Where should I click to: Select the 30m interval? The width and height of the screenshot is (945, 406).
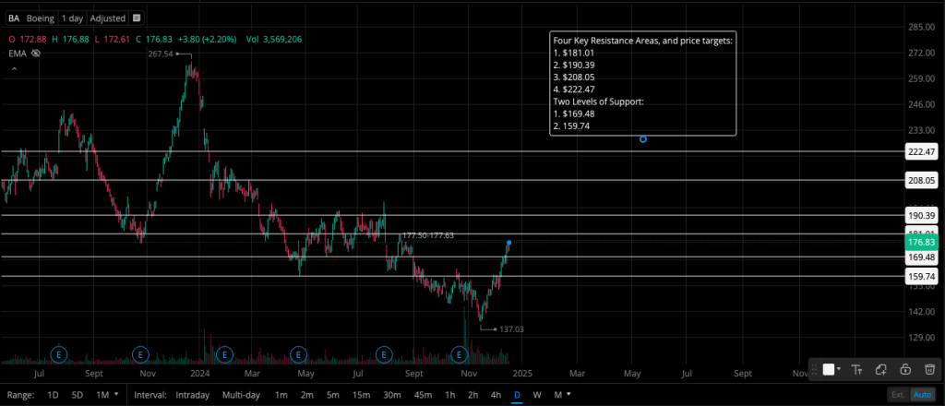pyautogui.click(x=391, y=395)
